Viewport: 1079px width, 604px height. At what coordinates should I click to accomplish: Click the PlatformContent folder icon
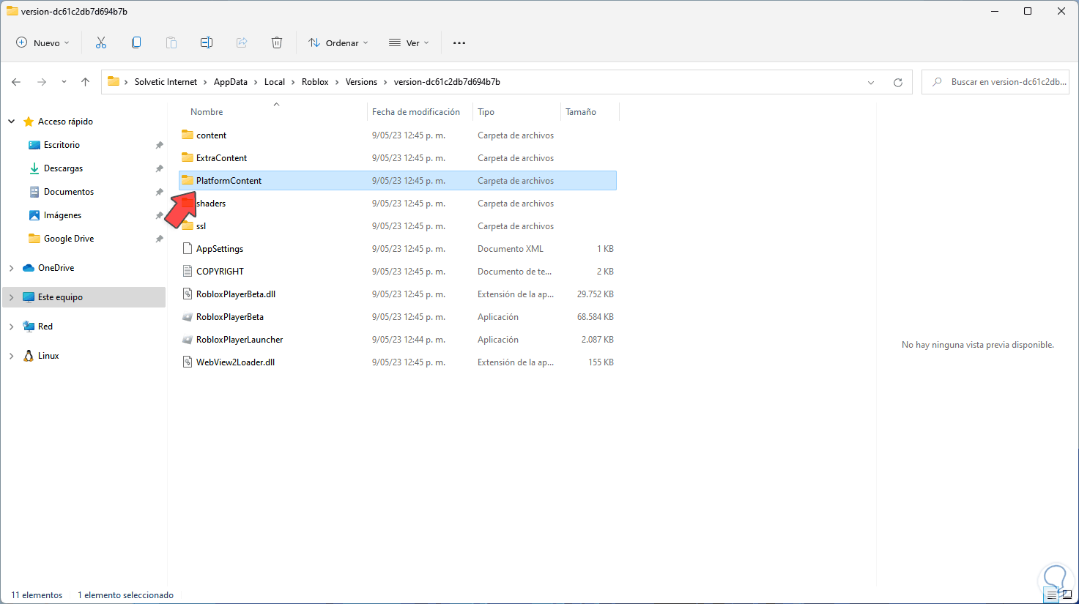pyautogui.click(x=188, y=180)
